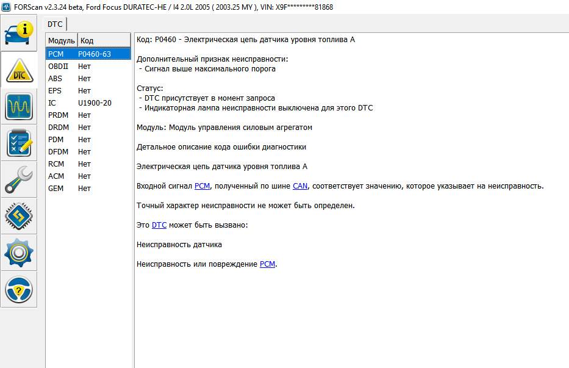Image resolution: width=569 pixels, height=368 pixels.
Task: Open the steering wheel help section
Action: pyautogui.click(x=19, y=289)
